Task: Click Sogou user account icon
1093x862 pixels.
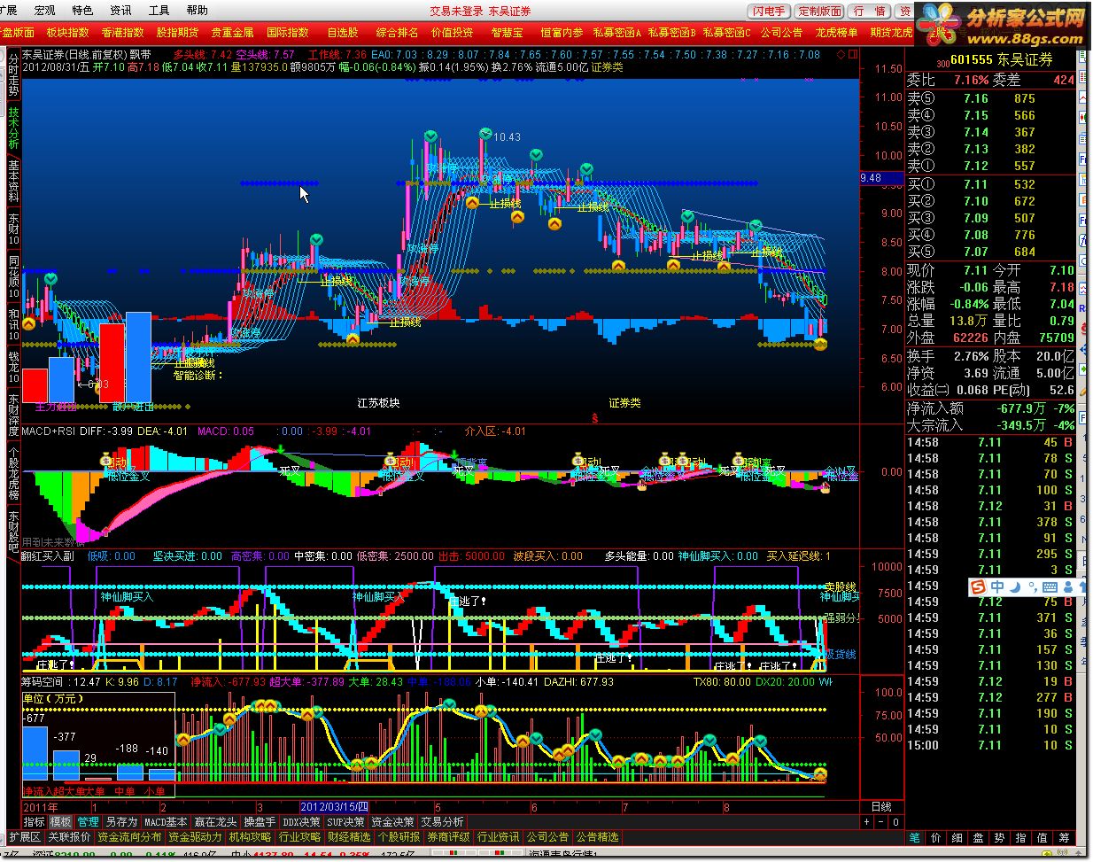Action: (1068, 586)
